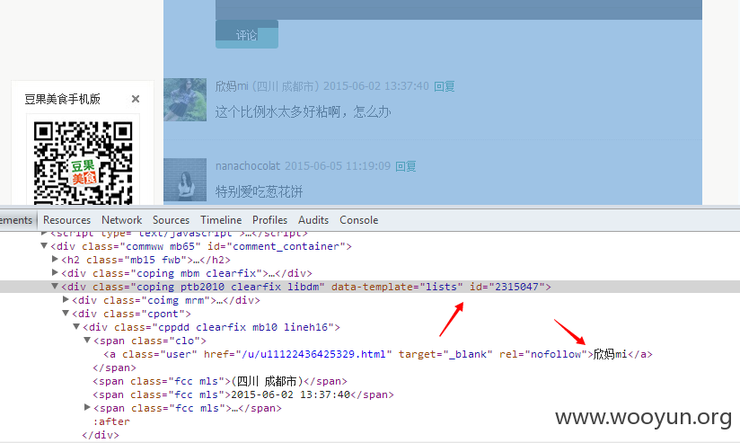
Task: Switch to the Network tab
Action: click(122, 220)
